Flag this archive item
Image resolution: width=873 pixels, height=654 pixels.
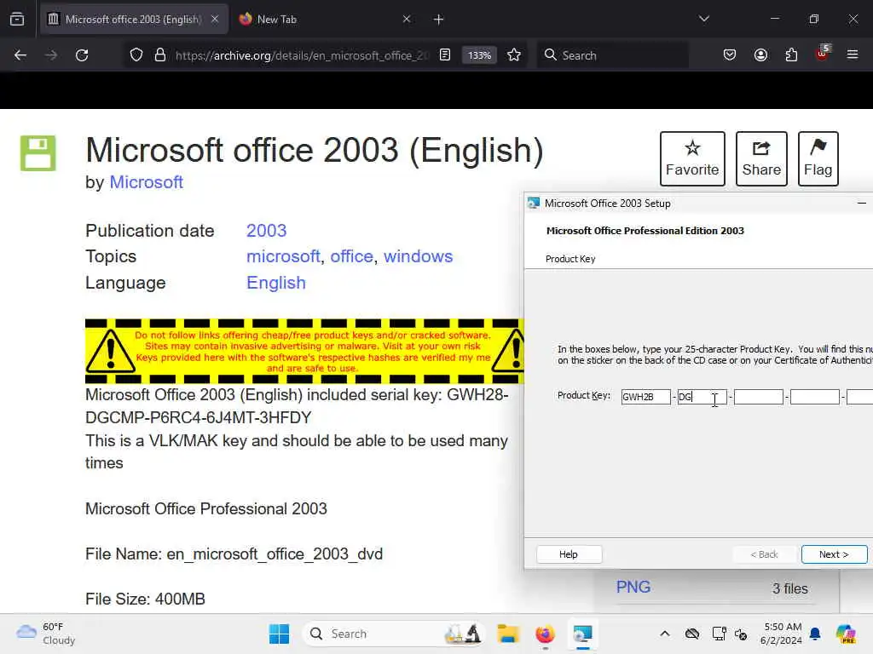pos(818,158)
